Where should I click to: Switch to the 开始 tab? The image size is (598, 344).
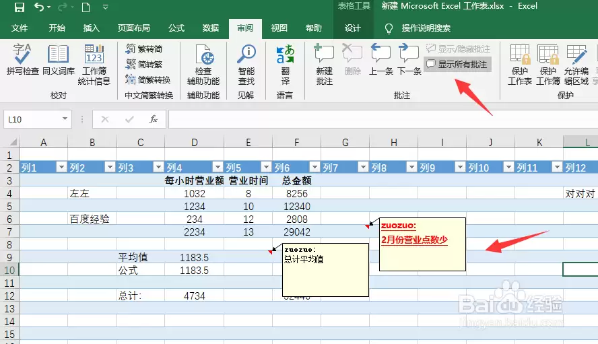(x=57, y=28)
